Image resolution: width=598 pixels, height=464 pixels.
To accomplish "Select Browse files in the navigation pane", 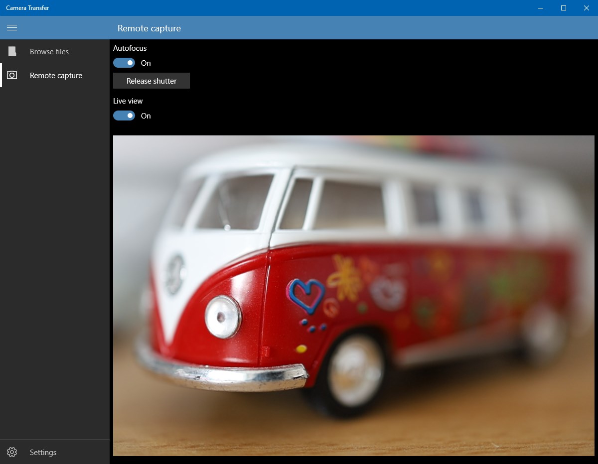I will [49, 51].
